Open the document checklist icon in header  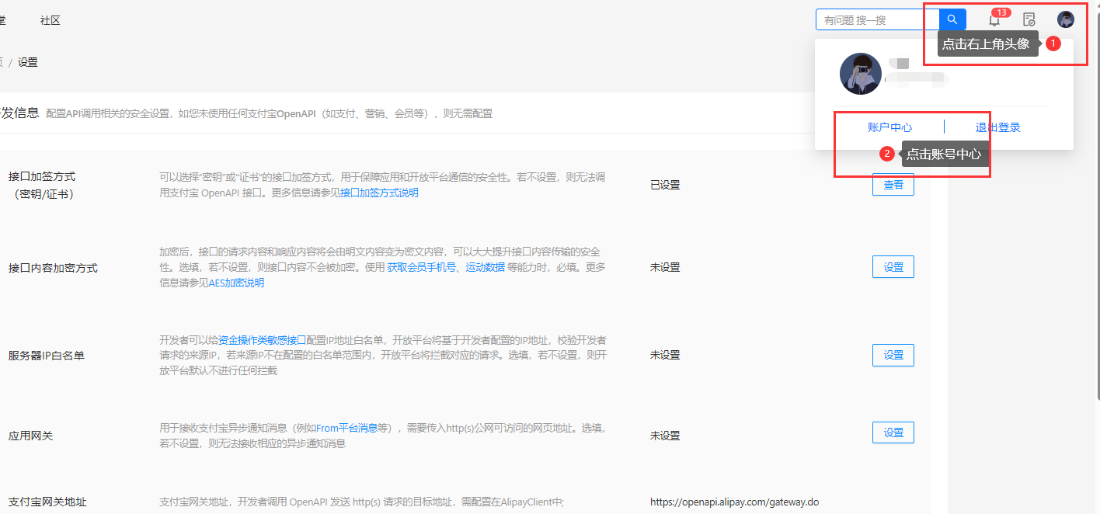1029,20
